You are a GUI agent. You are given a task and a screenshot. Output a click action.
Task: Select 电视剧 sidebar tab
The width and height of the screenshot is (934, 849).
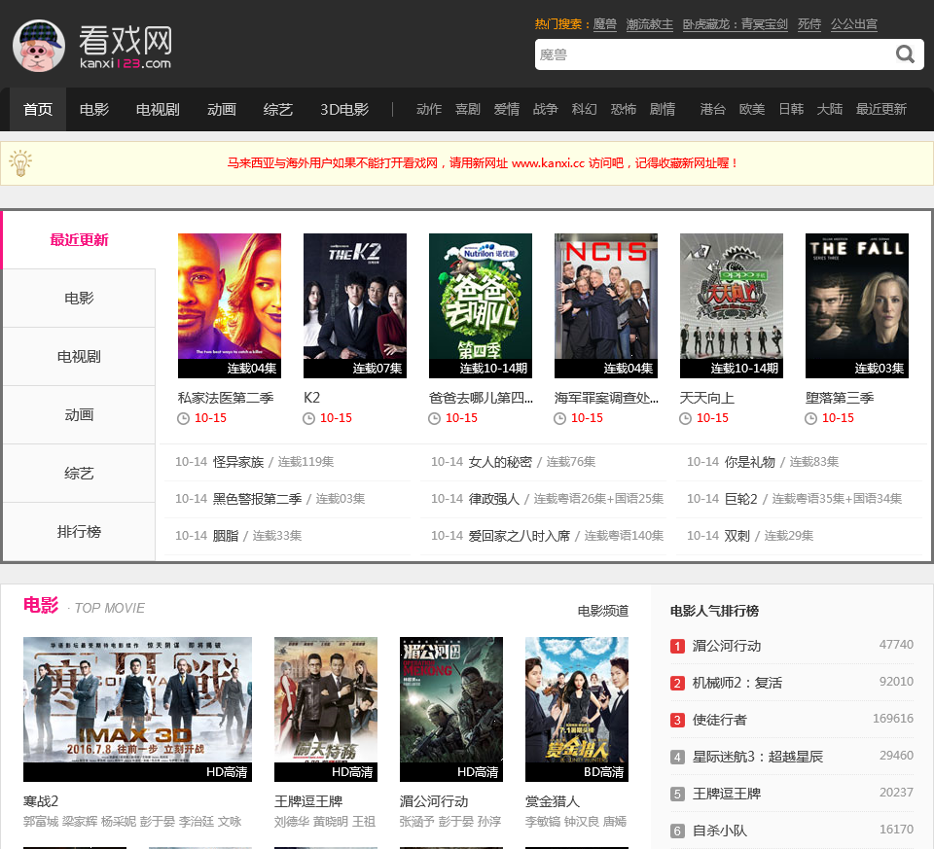[79, 357]
